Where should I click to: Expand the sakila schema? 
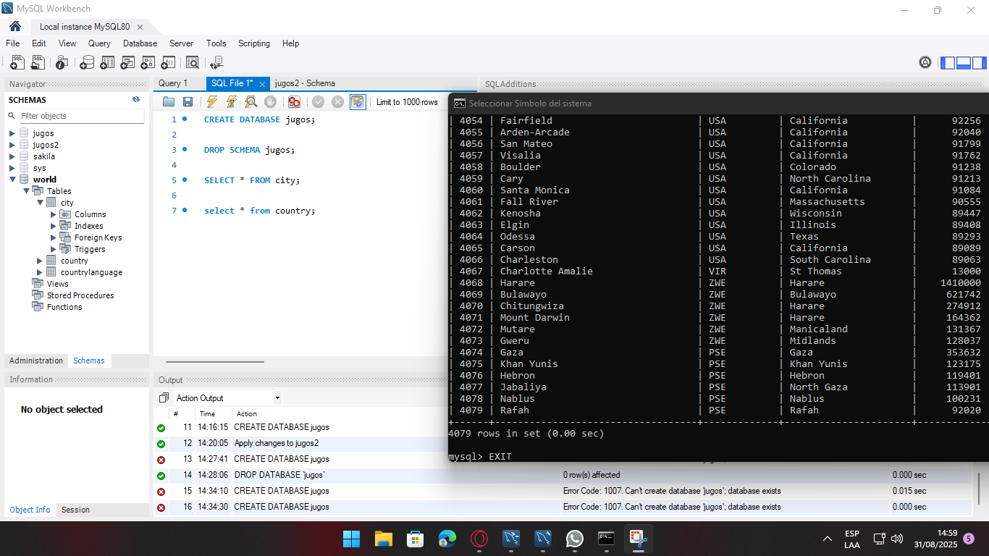pos(12,156)
